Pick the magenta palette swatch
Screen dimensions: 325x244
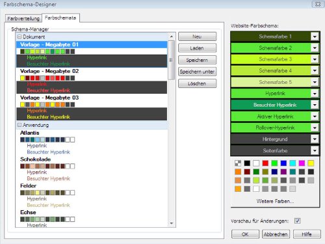coord(302,163)
